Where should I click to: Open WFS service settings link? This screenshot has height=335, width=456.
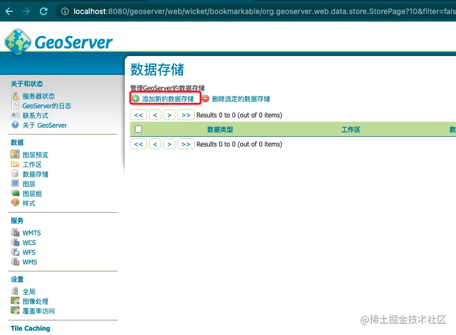click(29, 252)
